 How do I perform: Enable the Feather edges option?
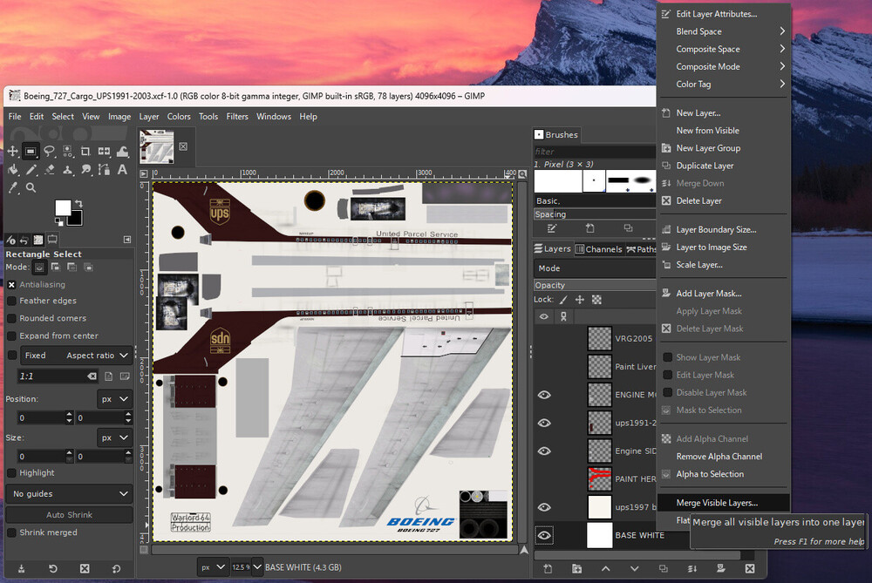click(x=12, y=301)
